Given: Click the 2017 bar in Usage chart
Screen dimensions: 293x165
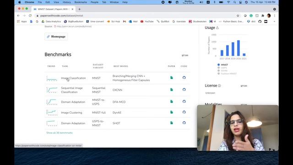Looking at the screenshot, I should (x=222, y=53).
